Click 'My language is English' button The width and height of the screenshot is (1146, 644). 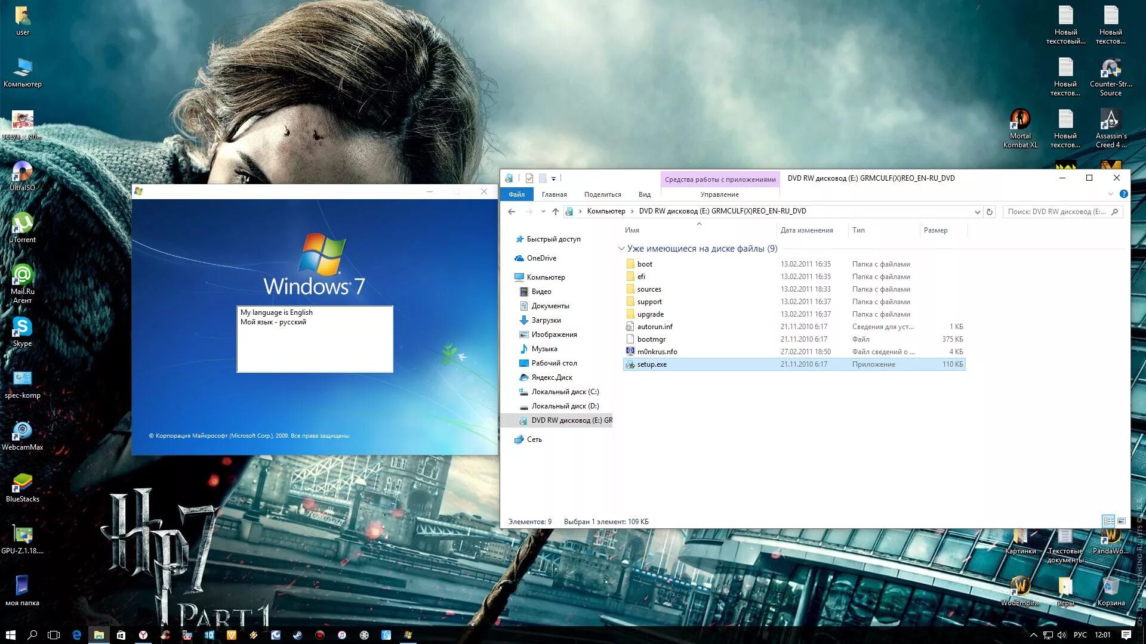pos(277,312)
